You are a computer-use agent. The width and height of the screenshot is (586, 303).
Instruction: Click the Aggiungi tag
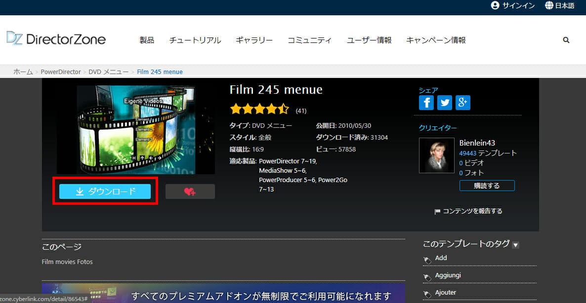click(448, 275)
